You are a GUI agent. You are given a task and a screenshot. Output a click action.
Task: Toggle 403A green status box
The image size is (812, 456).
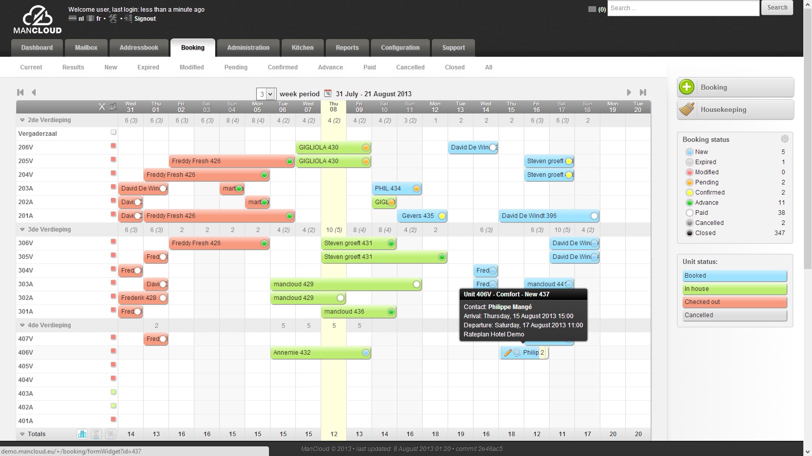(x=114, y=392)
